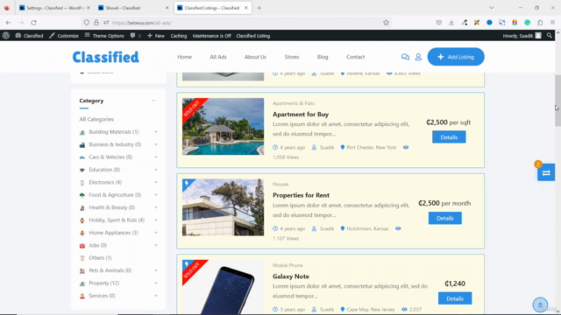Expand the Business & Industry subcategories

tap(156, 144)
